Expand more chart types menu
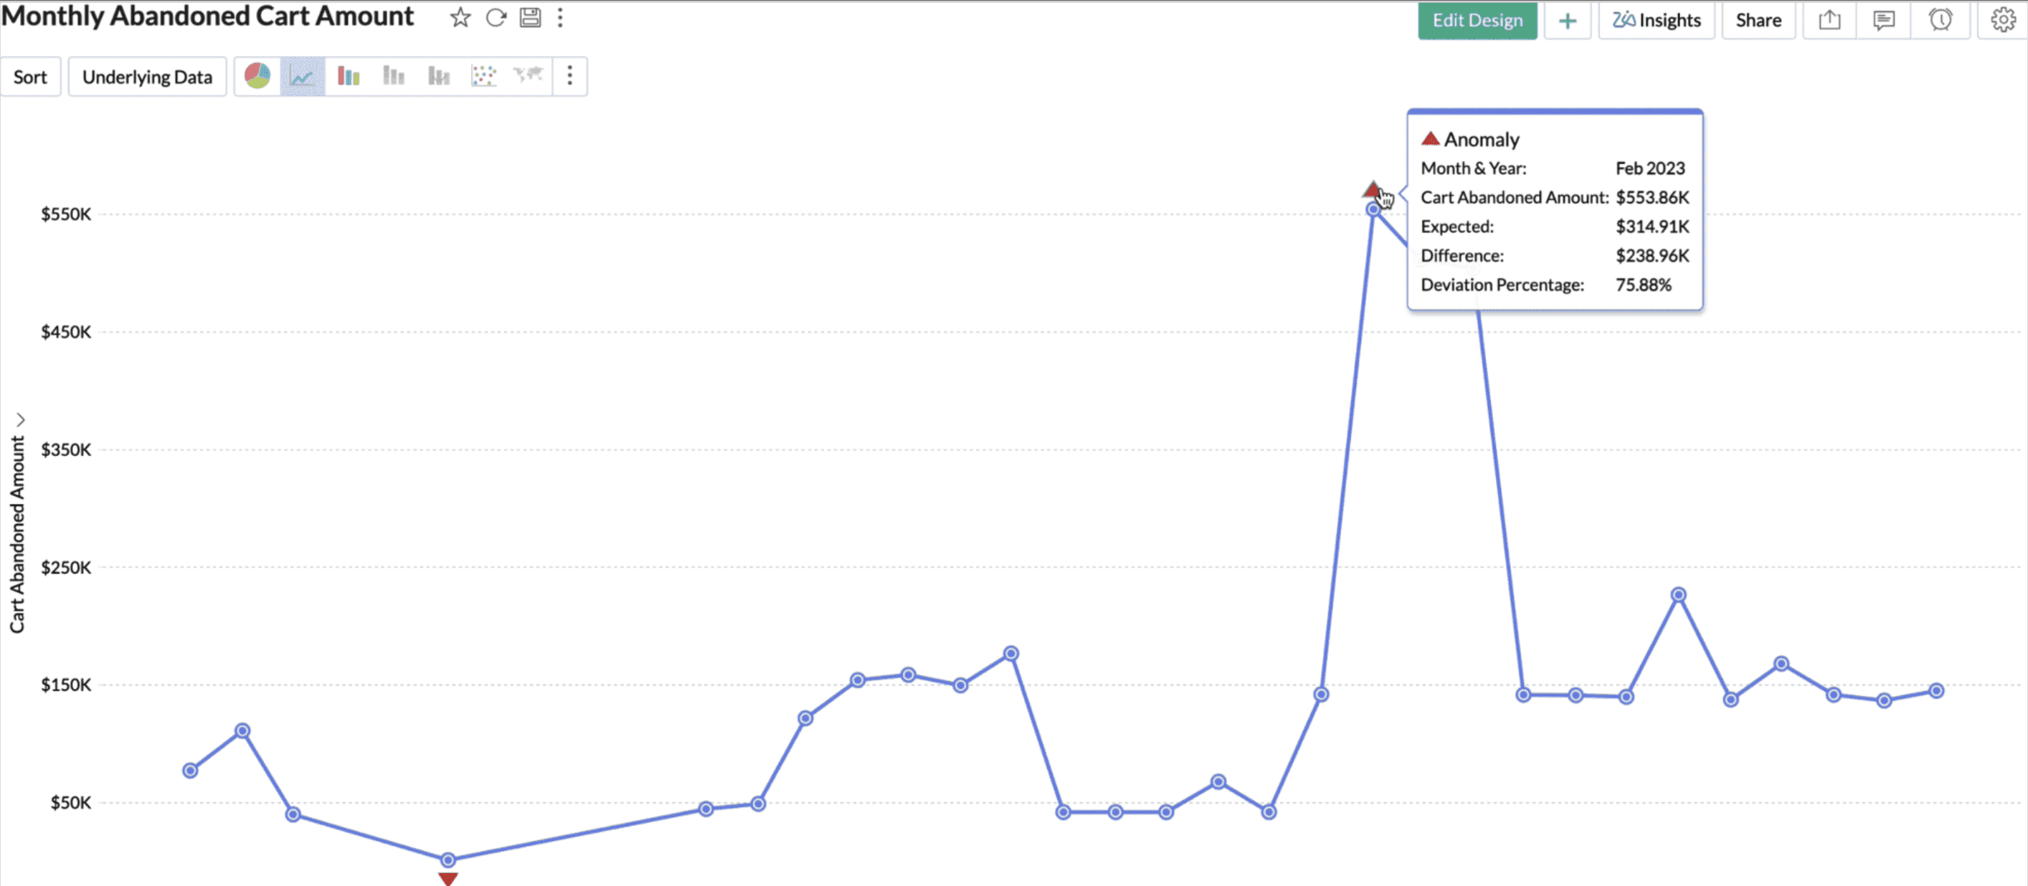2028x886 pixels. 570,76
